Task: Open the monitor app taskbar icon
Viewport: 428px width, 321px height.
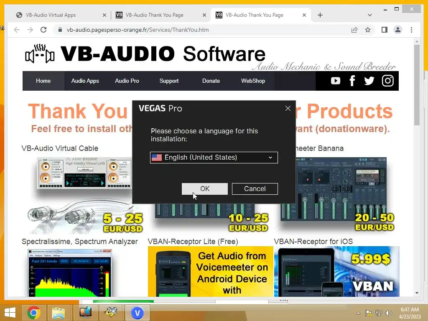Action: 85,313
